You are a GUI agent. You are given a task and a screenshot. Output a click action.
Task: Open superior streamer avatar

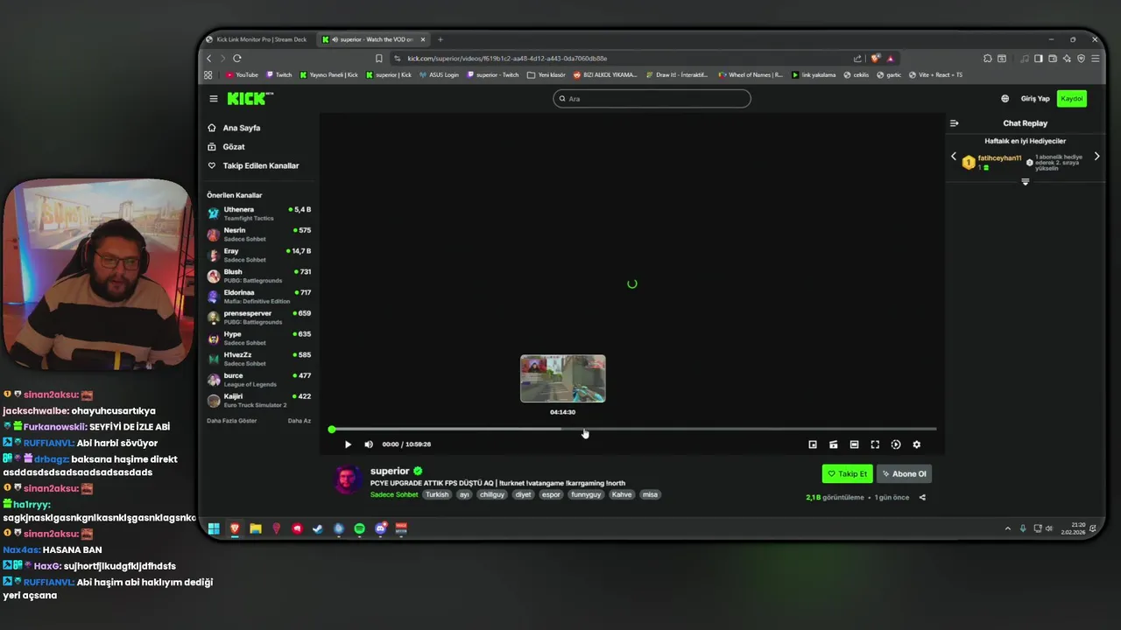[348, 479]
